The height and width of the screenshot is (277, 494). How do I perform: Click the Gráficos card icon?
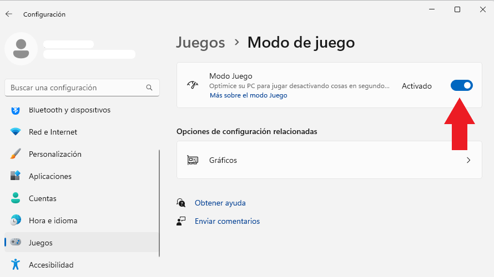point(193,160)
